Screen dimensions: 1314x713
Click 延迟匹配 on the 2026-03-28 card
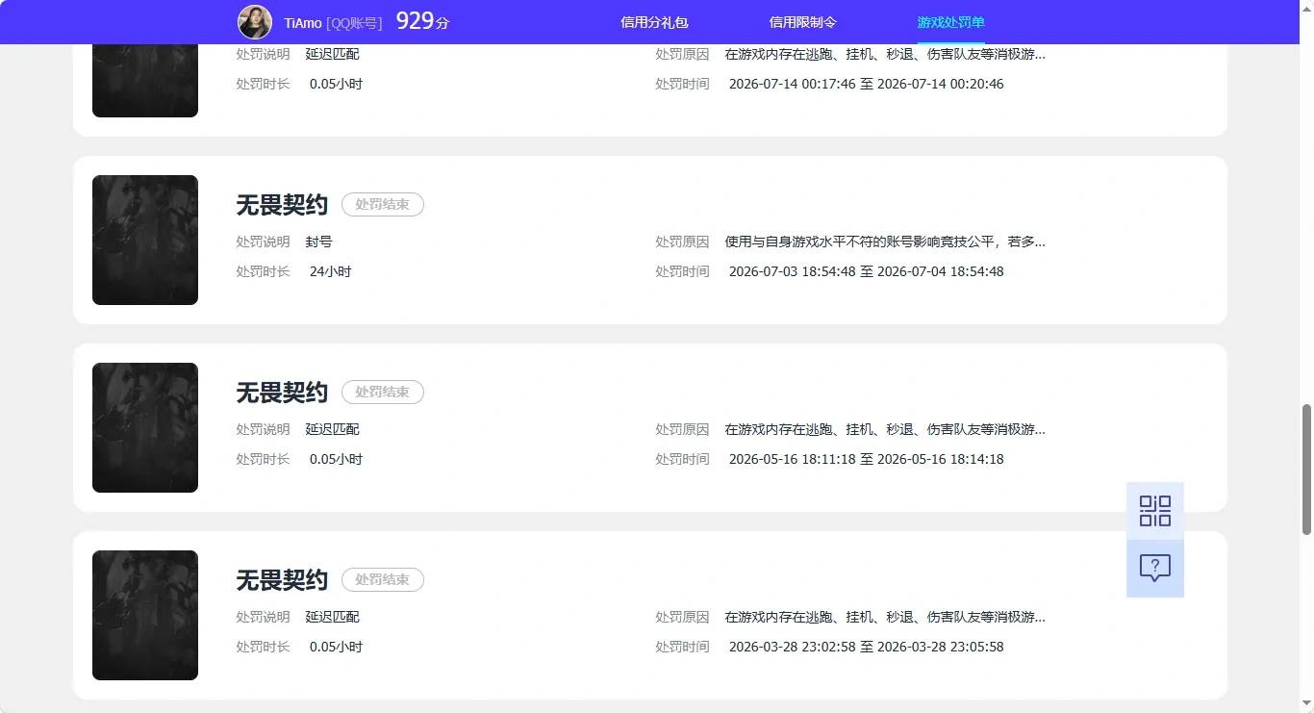tap(333, 617)
